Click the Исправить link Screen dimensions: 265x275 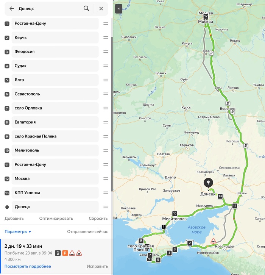pos(97,266)
